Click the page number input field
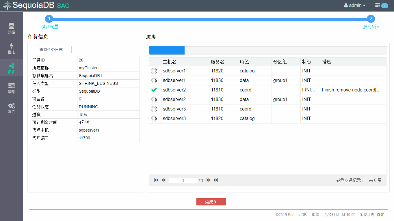 click(183, 180)
